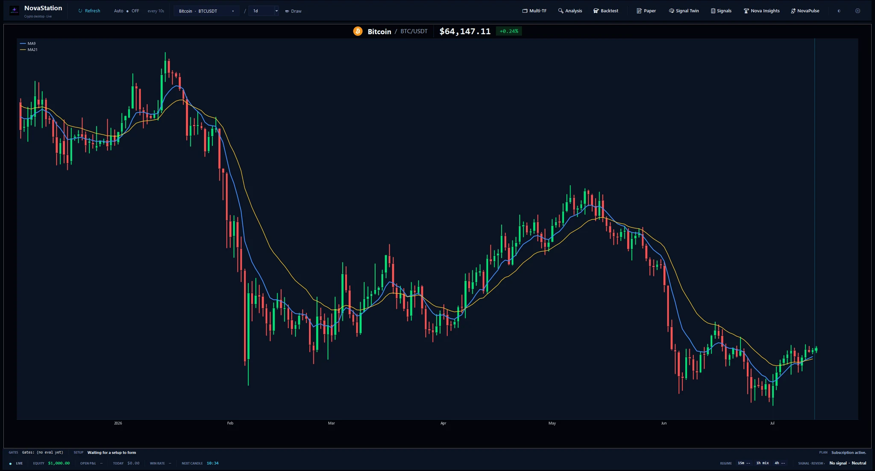
Task: Expand the 1d timeframe dropdown arrow
Action: 276,11
